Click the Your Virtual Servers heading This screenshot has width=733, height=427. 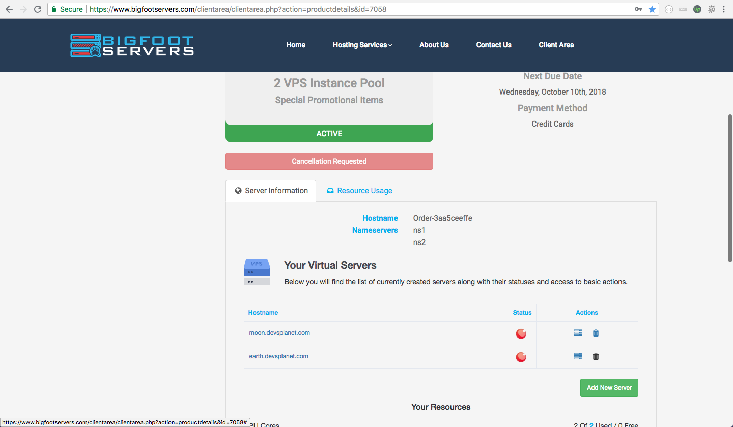point(330,265)
